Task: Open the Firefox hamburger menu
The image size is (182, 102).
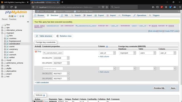Action: pos(180,7)
